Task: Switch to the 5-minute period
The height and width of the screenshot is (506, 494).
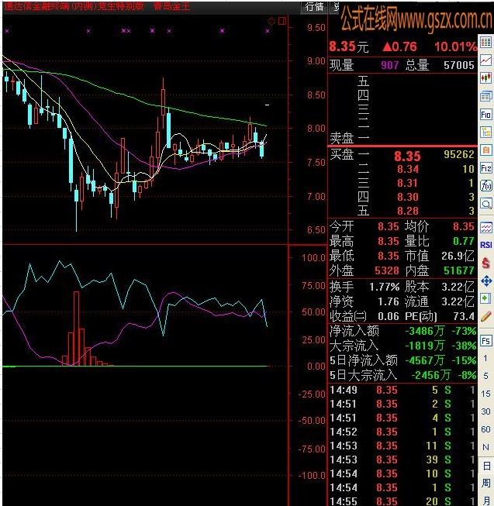Action: (485, 376)
